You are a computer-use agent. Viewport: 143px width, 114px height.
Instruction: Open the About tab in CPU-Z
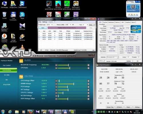pyautogui.click(x=133, y=22)
